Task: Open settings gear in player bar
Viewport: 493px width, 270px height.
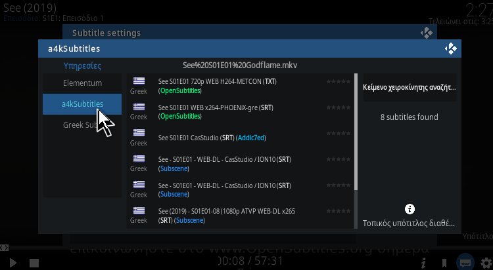Action: (x=486, y=263)
